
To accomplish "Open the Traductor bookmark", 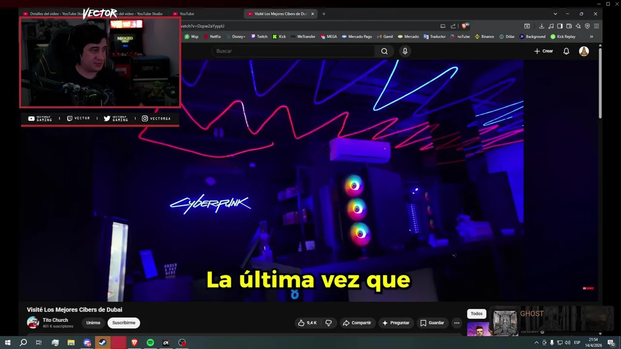I will click(434, 36).
